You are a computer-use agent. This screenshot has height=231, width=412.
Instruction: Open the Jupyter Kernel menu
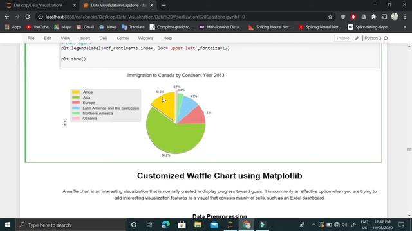122,38
